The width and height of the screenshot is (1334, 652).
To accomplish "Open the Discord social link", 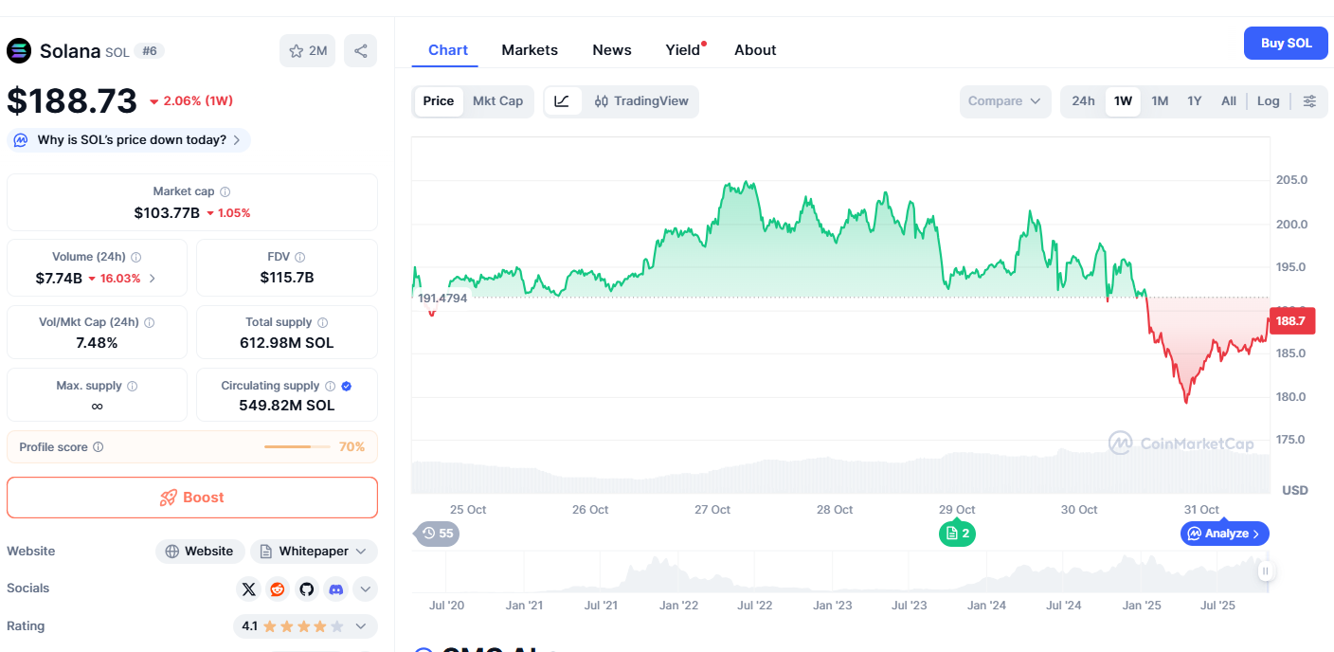I will tap(335, 589).
